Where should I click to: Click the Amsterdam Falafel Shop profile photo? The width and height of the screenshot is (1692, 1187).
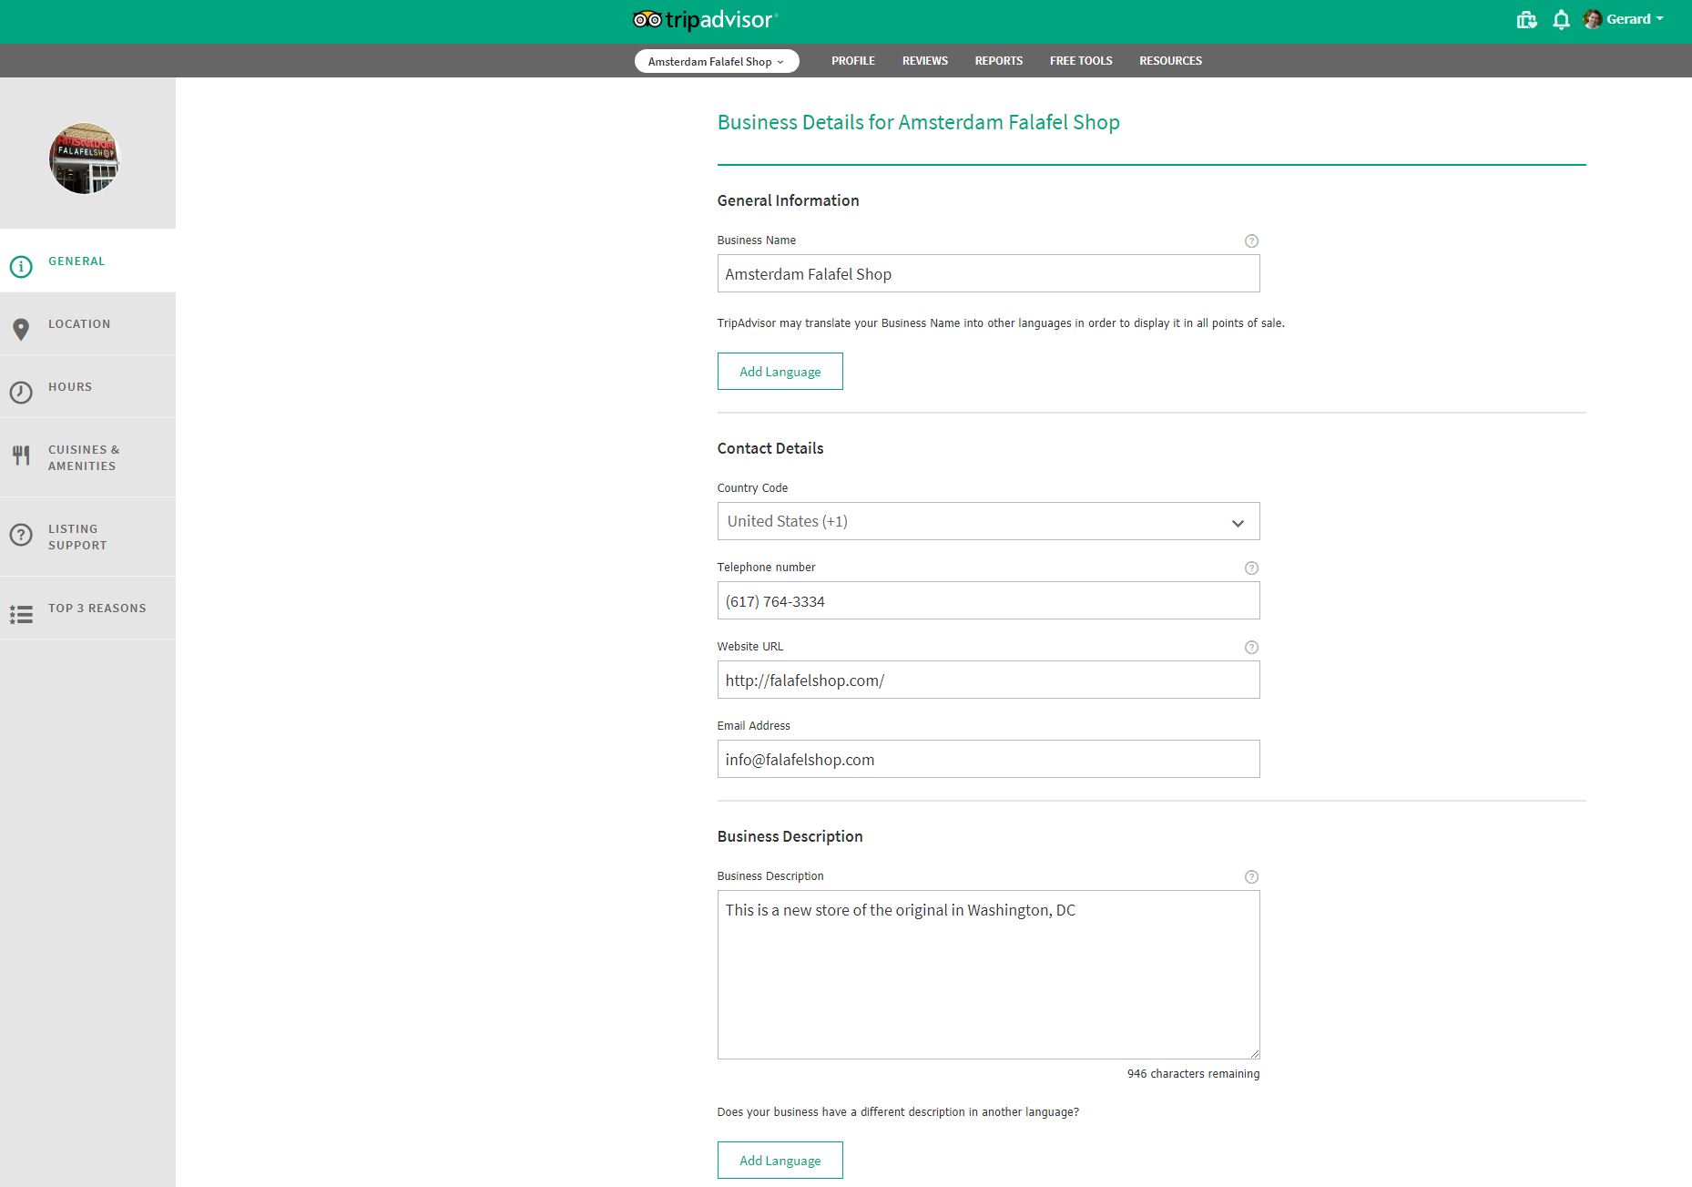coord(85,159)
